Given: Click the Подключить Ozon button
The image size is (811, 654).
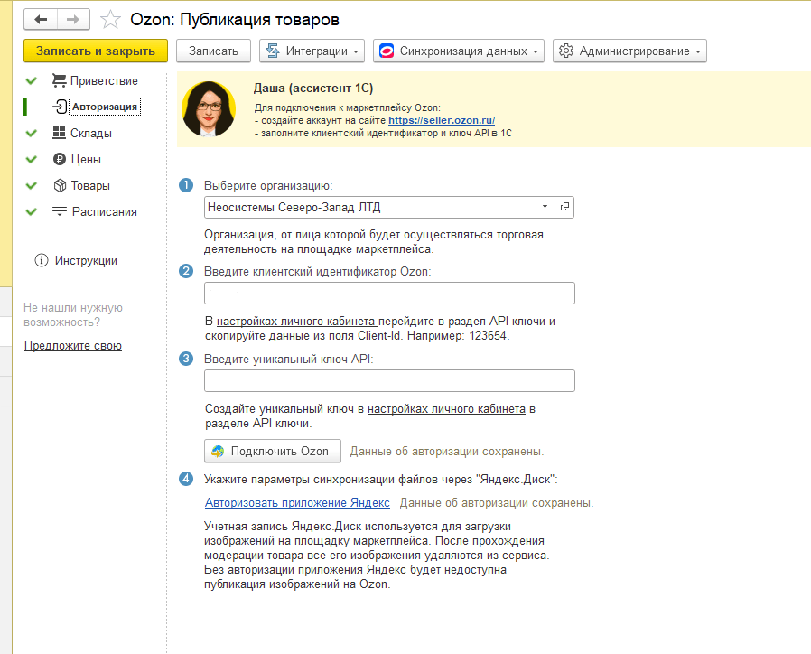Looking at the screenshot, I should 273,451.
